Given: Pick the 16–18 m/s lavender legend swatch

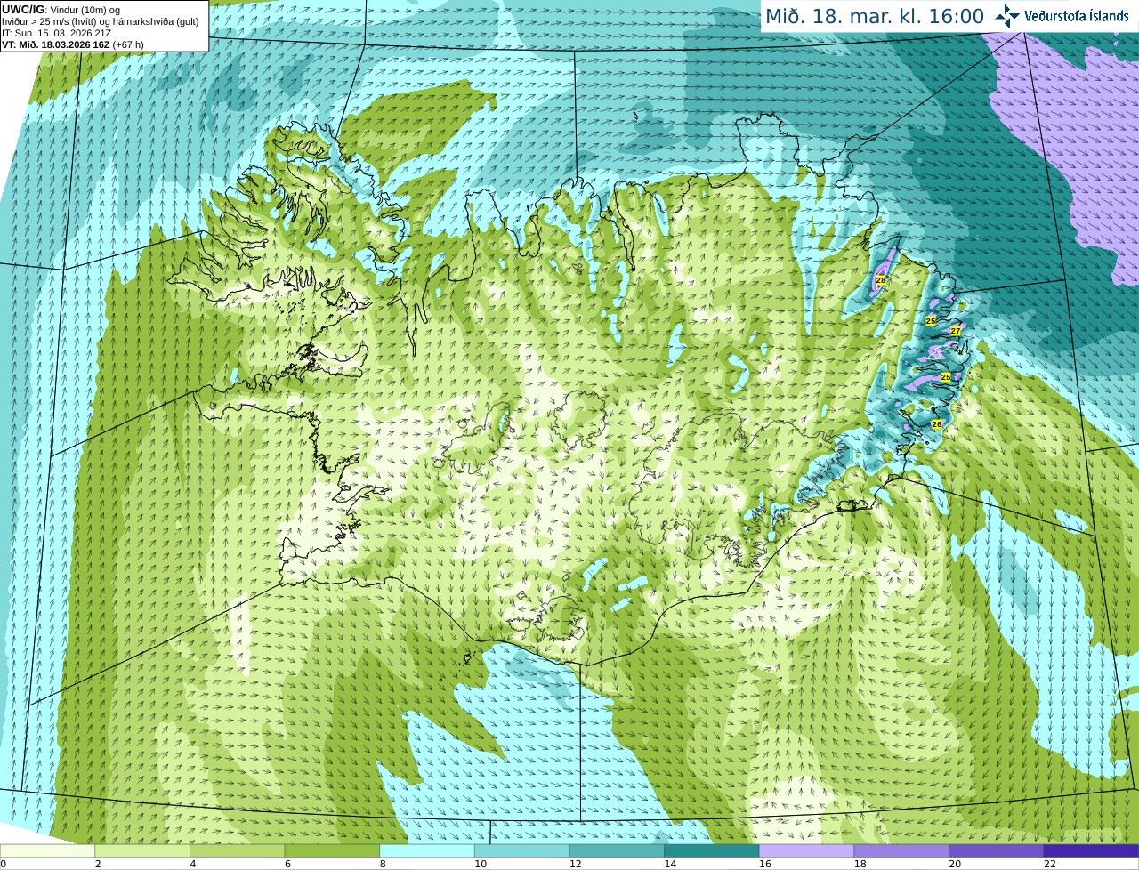Looking at the screenshot, I should pyautogui.click(x=806, y=850).
